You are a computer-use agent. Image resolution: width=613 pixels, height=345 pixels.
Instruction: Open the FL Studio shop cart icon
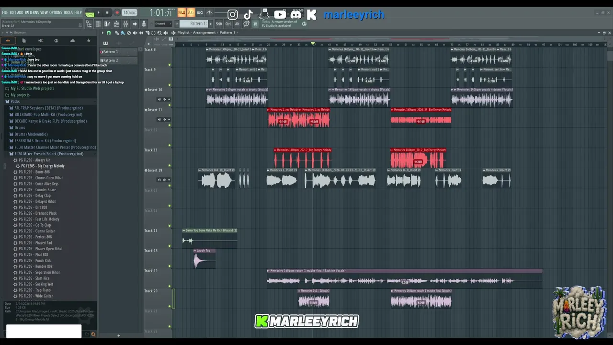(x=255, y=23)
